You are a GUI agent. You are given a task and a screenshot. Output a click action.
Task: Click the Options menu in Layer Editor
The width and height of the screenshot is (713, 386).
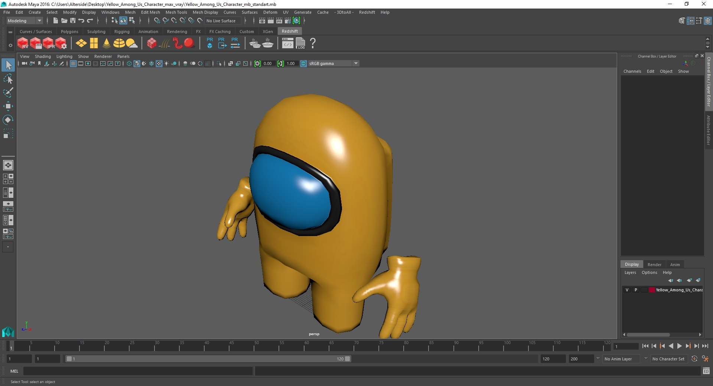click(x=649, y=272)
